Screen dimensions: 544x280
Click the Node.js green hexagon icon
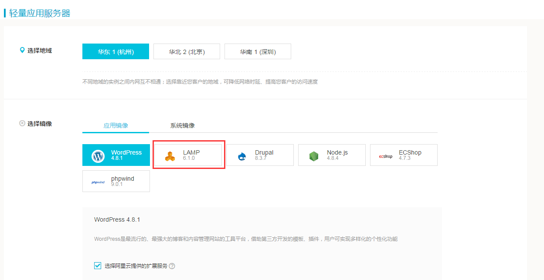coord(314,156)
